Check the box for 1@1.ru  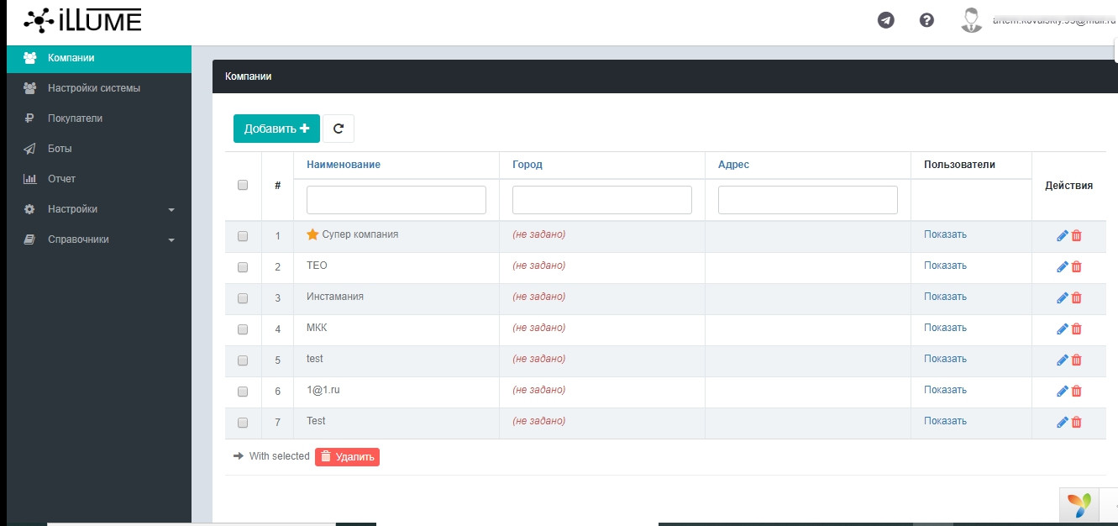243,392
